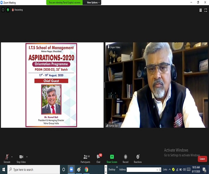Click the Zoom icon in the taskbar

pyautogui.click(x=71, y=169)
